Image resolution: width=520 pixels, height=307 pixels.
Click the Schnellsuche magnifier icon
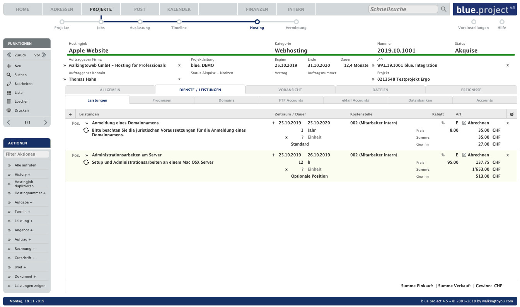pyautogui.click(x=443, y=9)
